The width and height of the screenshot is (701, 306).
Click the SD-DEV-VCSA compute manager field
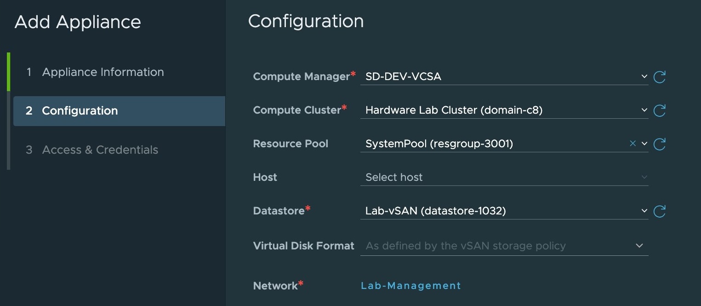[403, 77]
